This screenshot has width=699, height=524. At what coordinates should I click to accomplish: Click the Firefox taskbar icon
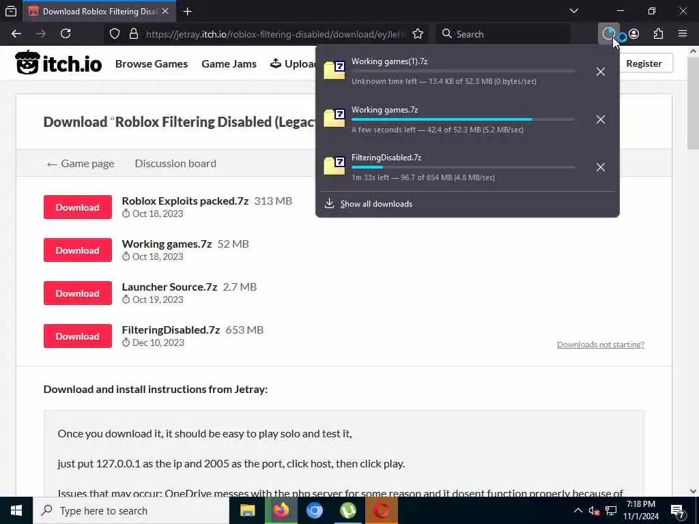(281, 510)
